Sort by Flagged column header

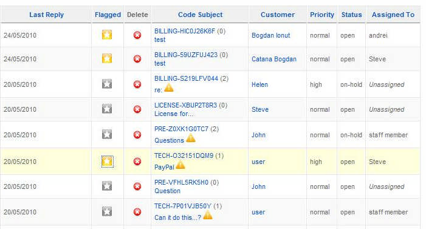[108, 15]
